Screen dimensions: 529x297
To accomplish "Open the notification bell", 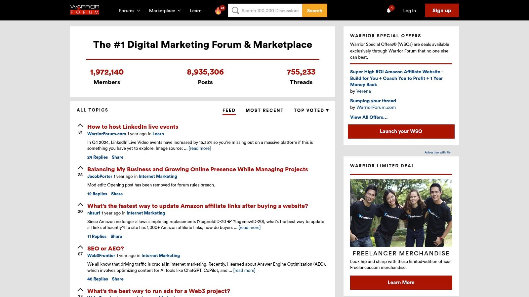I will point(388,10).
